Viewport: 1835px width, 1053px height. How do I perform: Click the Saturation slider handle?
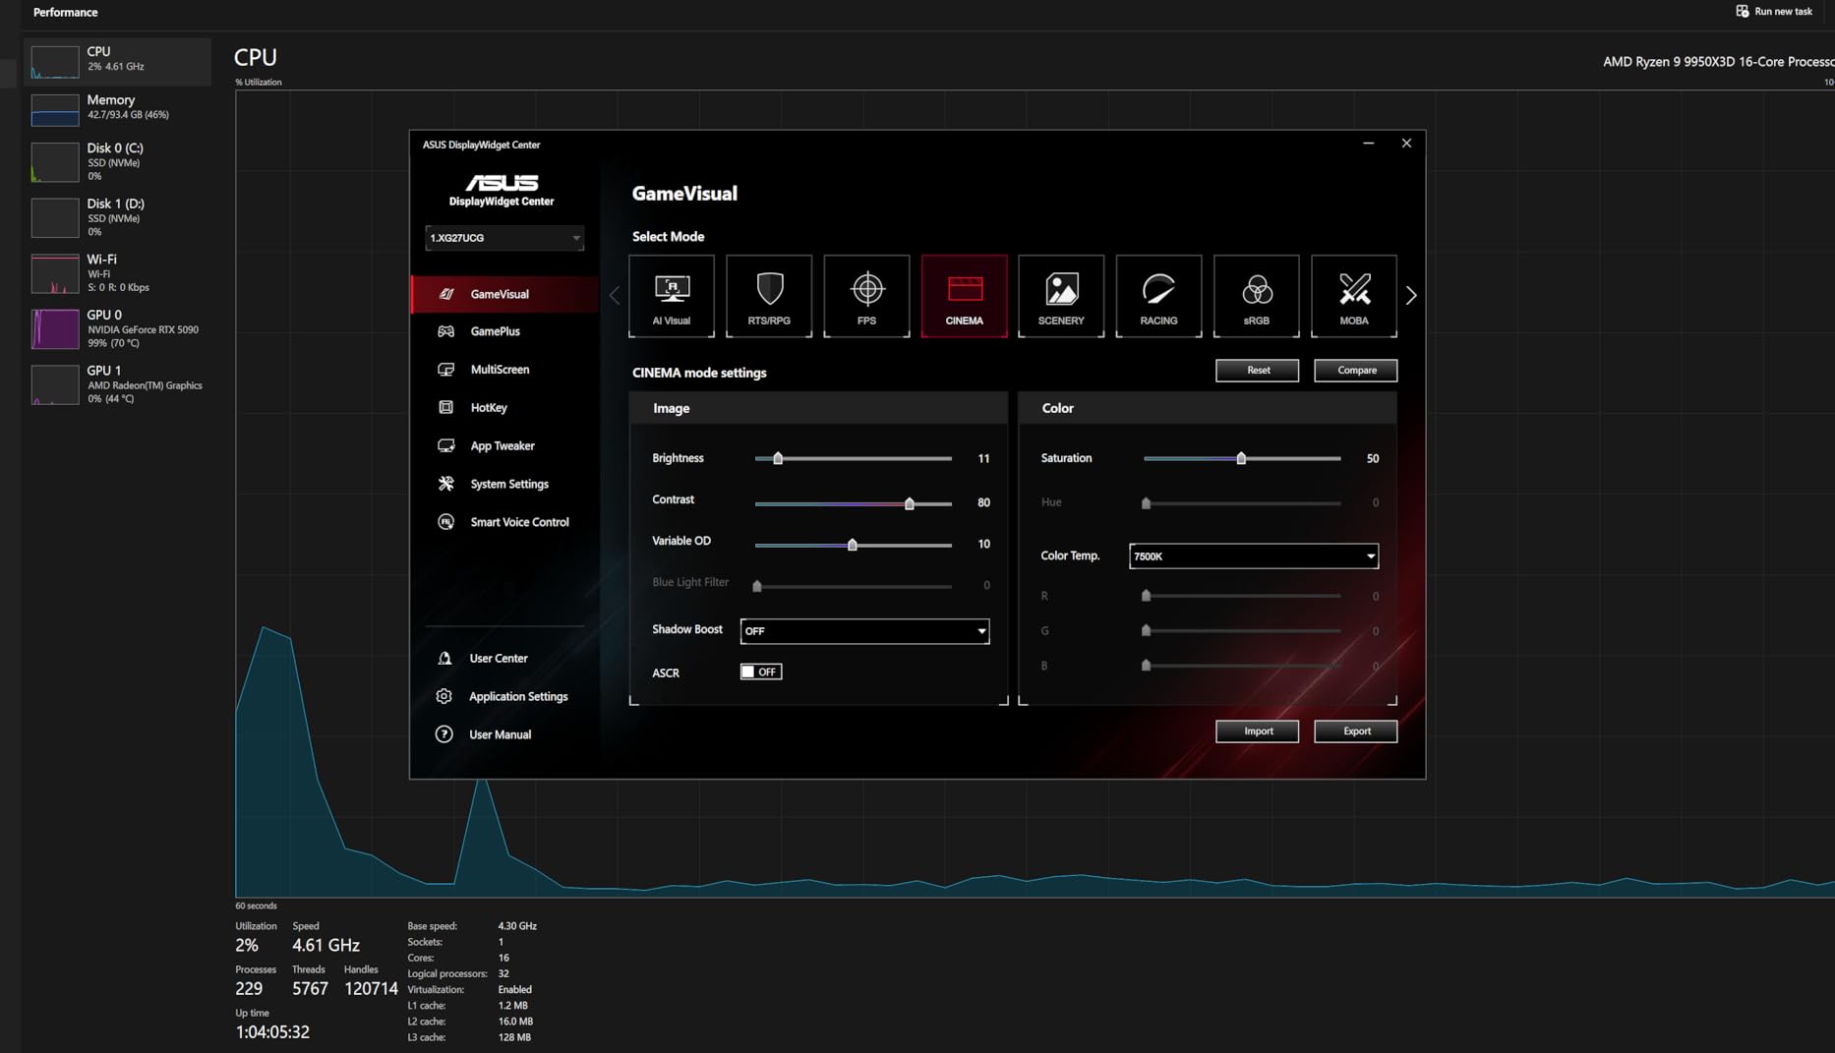coord(1241,458)
